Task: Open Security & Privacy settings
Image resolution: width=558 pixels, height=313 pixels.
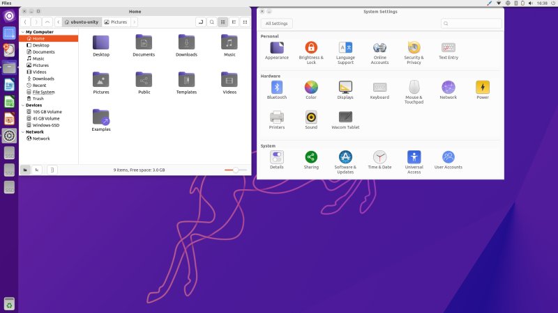Action: coord(414,53)
